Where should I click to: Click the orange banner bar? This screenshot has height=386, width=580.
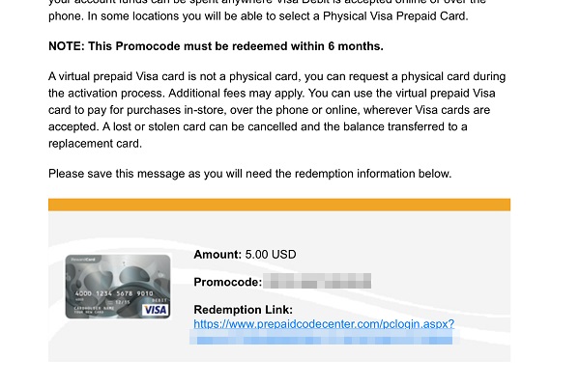tap(279, 205)
